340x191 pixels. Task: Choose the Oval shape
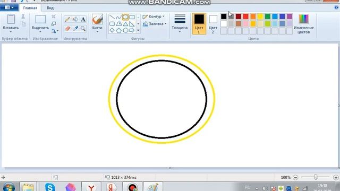[x=125, y=17]
